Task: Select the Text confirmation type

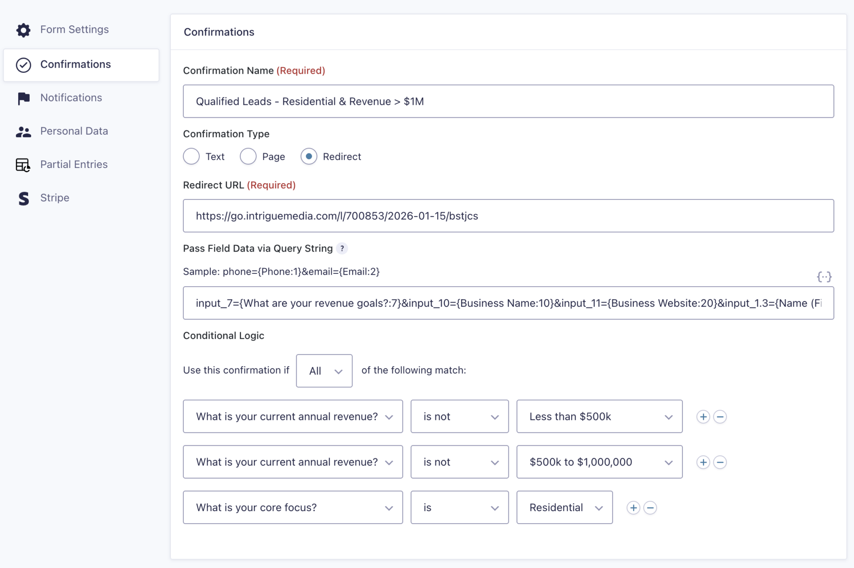Action: [191, 156]
